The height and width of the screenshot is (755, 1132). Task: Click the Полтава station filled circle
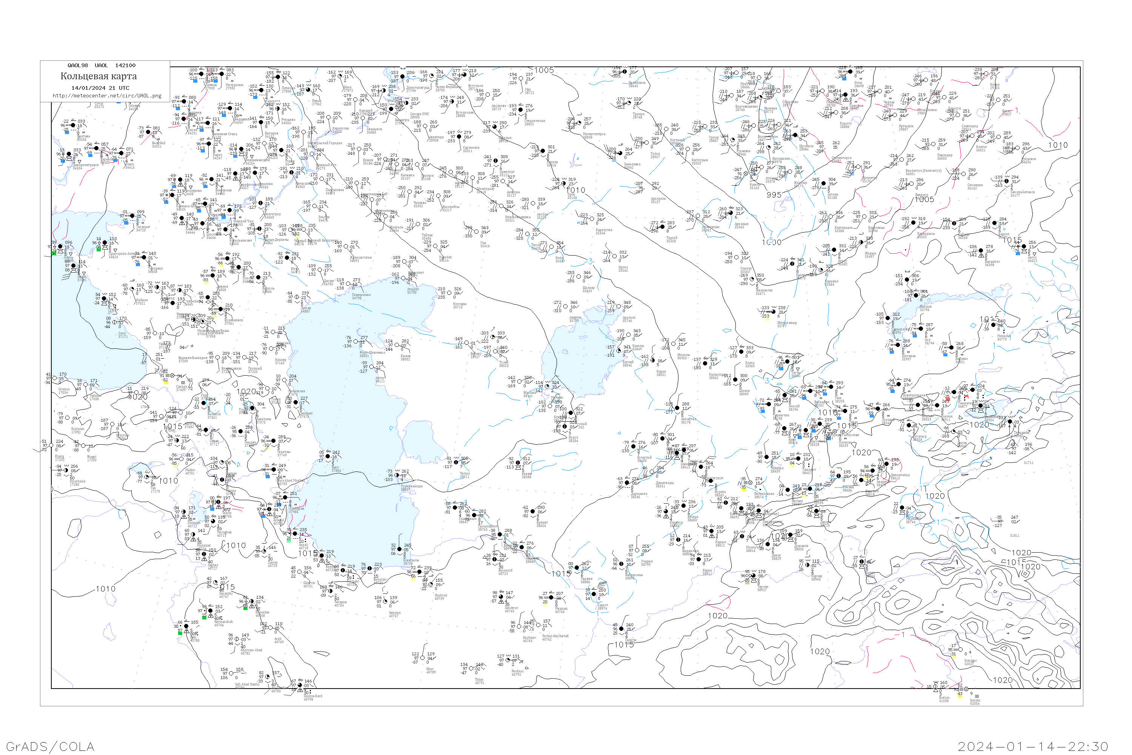pos(74,126)
